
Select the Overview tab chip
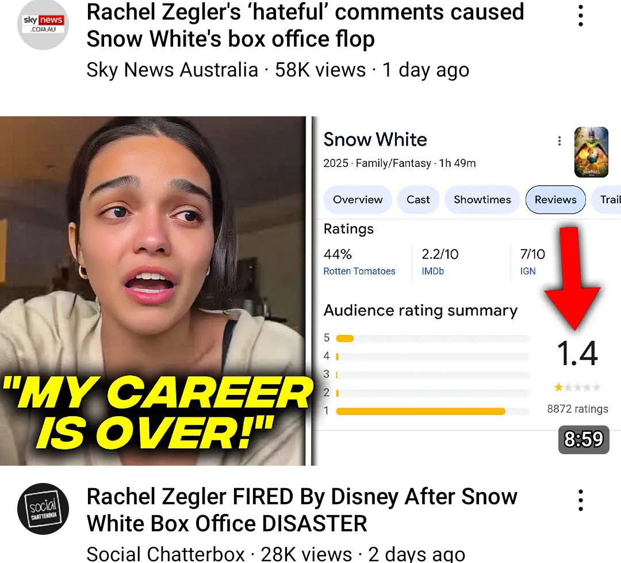click(x=358, y=199)
